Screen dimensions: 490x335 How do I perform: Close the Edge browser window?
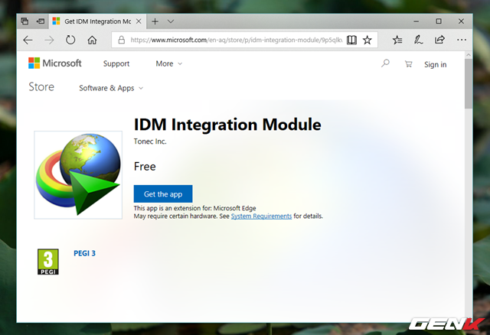[461, 21]
